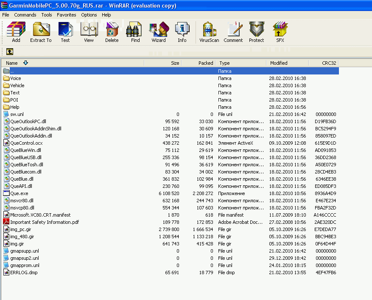Launch the Wizard tool
The image size is (372, 300).
point(159,32)
